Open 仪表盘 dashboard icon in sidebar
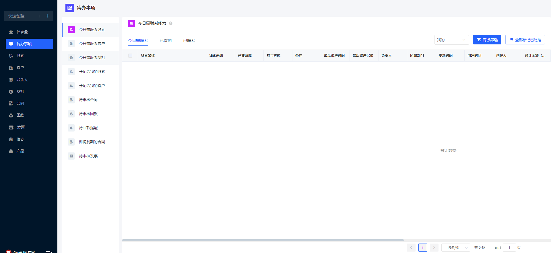 click(x=11, y=32)
